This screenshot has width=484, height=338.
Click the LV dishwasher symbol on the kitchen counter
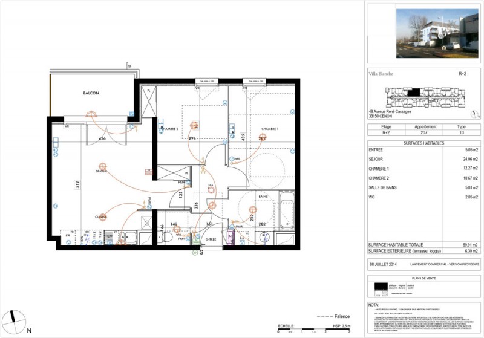coord(109,238)
